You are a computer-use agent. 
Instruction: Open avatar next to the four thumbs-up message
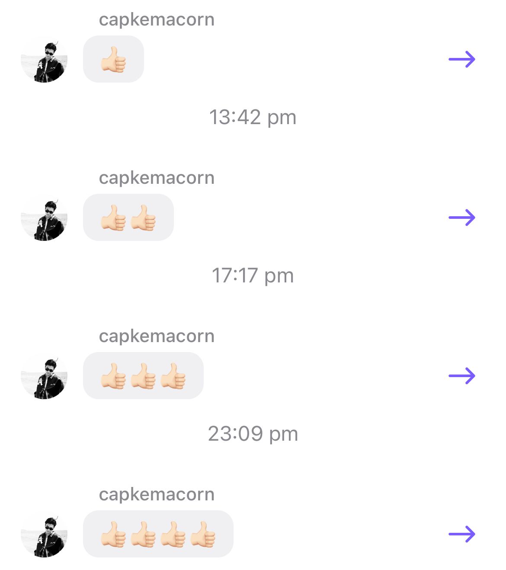tap(44, 534)
